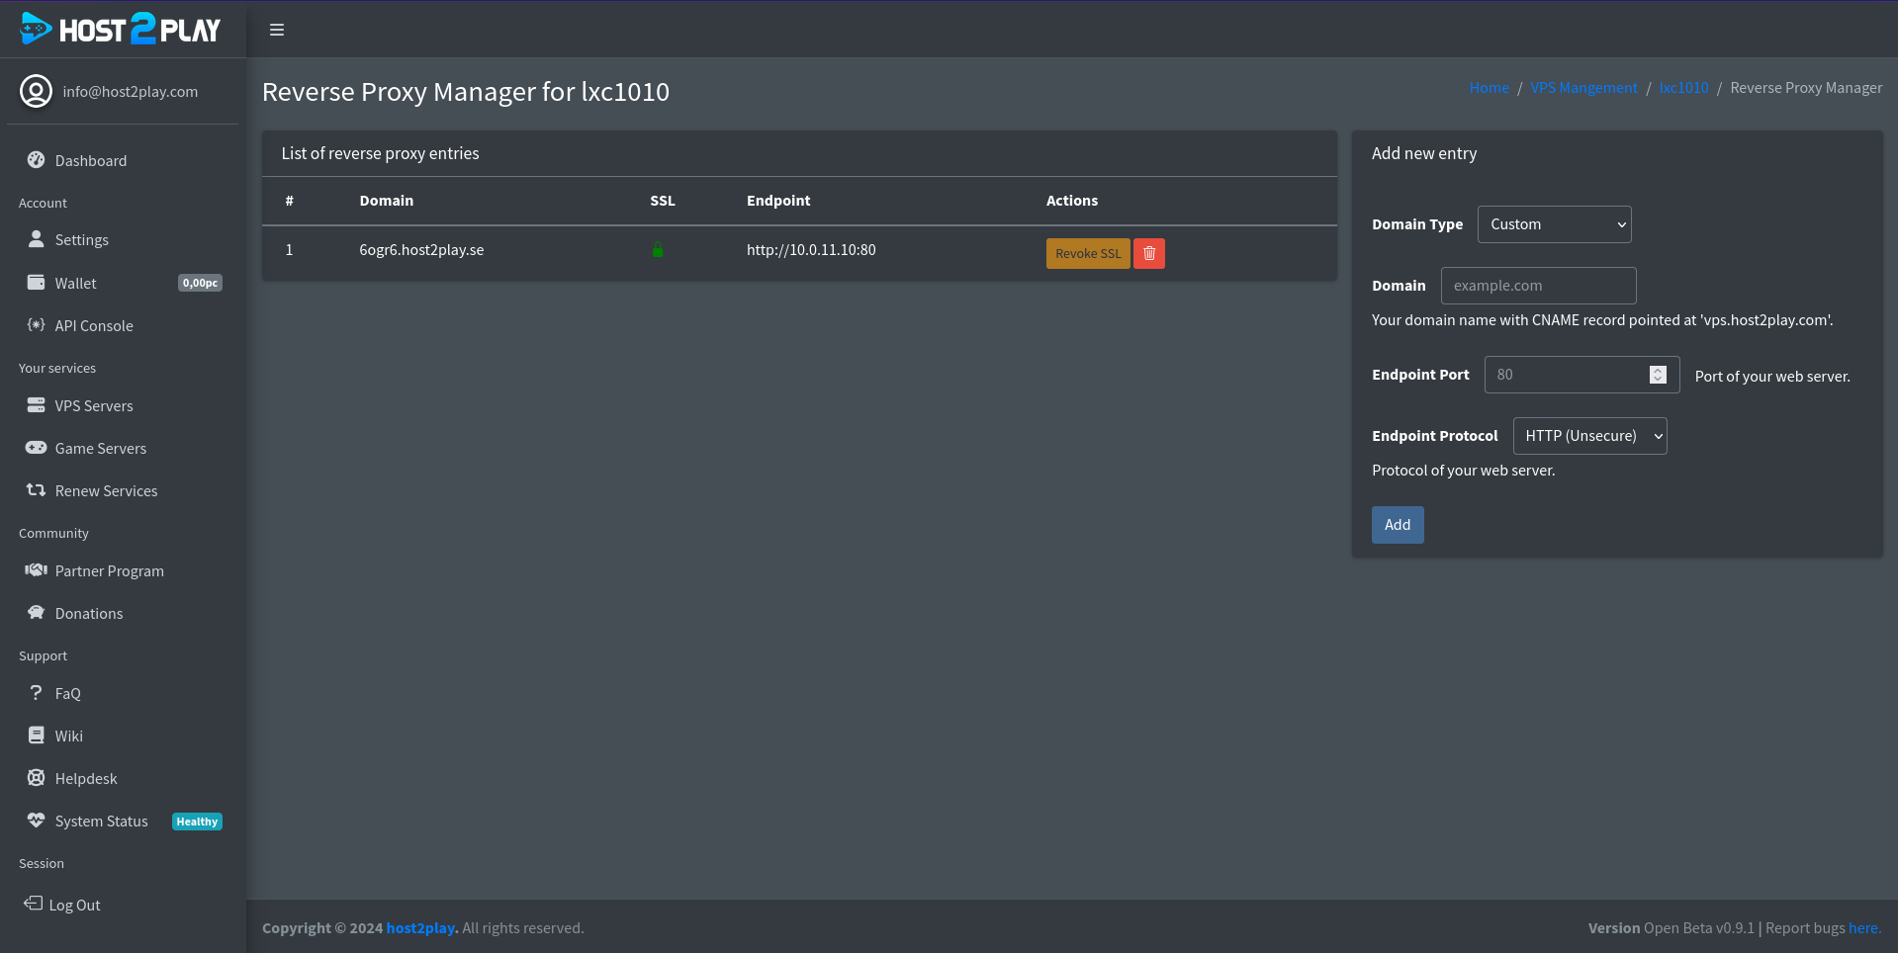This screenshot has width=1898, height=953.
Task: Click the Actions column header
Action: pos(1072,201)
